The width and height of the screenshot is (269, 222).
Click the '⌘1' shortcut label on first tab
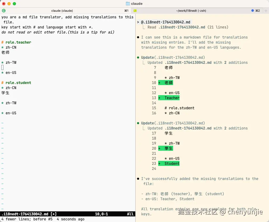127,11
